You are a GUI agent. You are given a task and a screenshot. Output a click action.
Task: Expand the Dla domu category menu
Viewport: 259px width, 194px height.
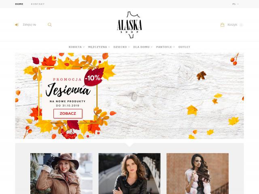pyautogui.click(x=143, y=47)
